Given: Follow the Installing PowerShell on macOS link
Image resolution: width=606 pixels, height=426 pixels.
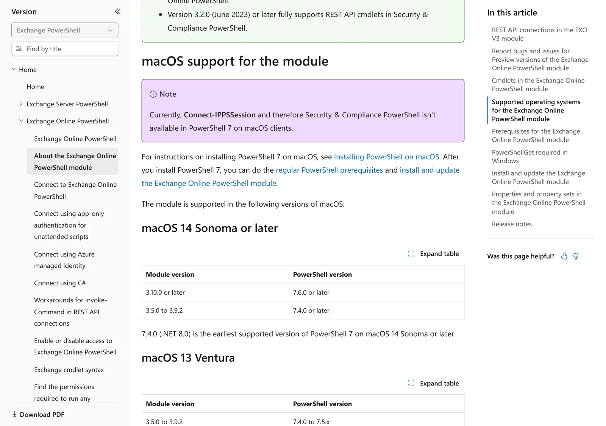Looking at the screenshot, I should coord(386,157).
